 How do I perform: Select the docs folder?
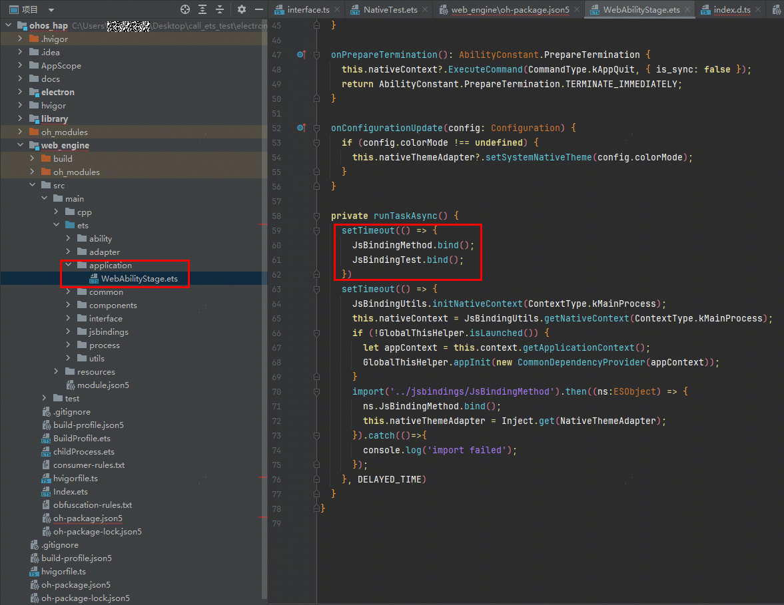click(50, 79)
